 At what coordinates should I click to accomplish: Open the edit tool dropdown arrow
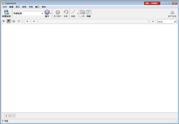pyautogui.click(x=78, y=13)
